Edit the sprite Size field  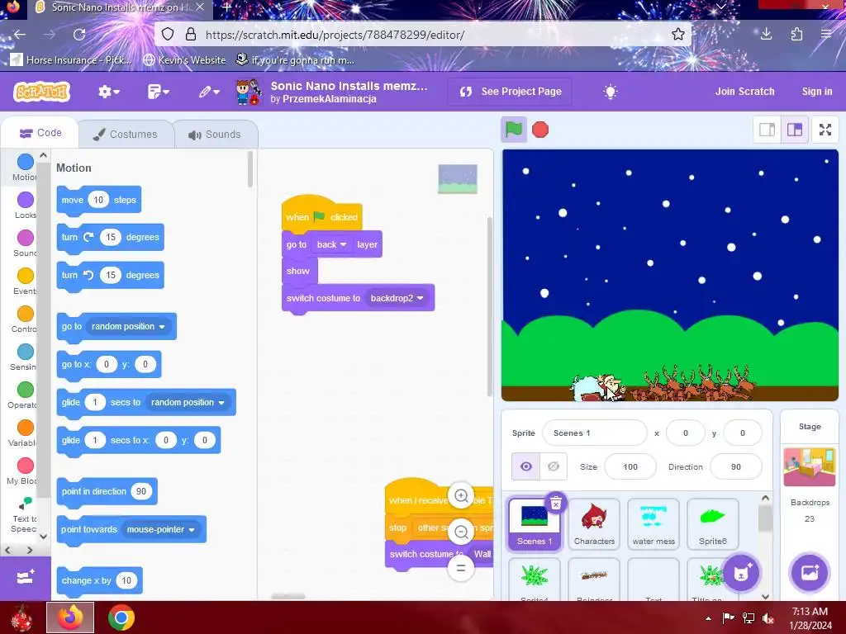point(630,467)
